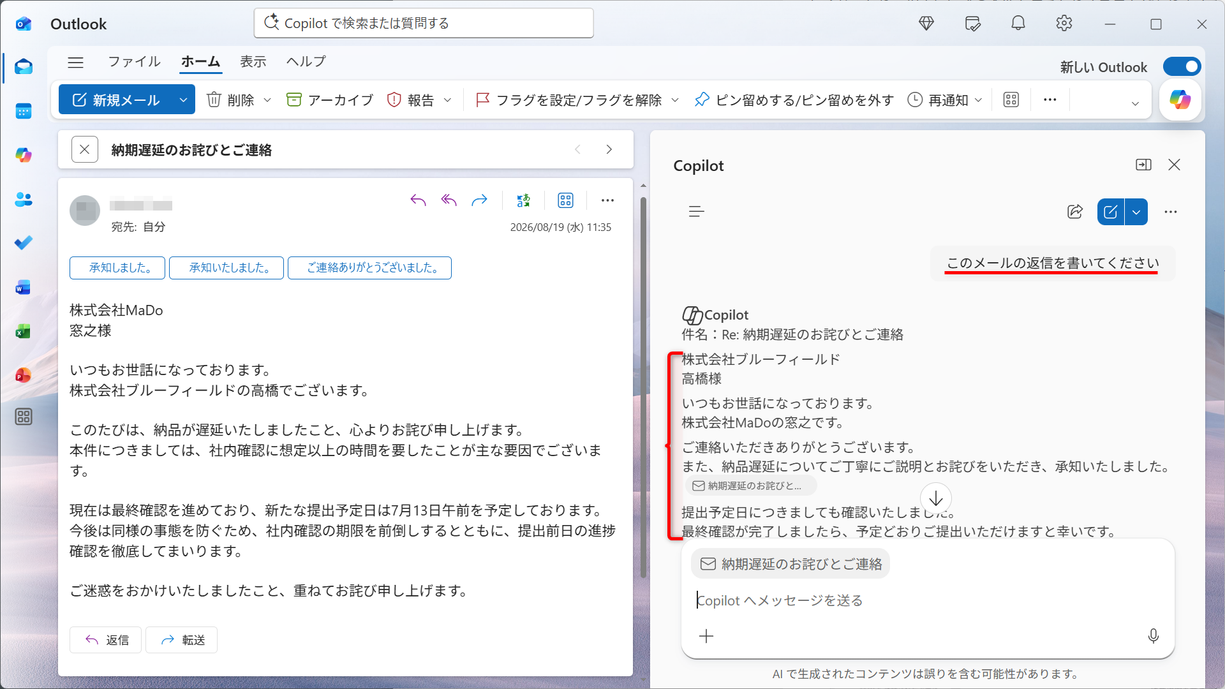
Task: Share Copilot conversation icon
Action: pos(1075,212)
